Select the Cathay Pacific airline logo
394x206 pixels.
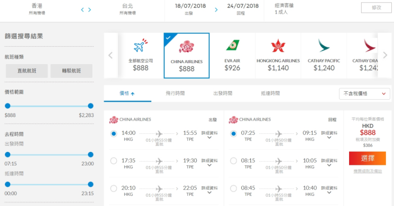click(323, 45)
